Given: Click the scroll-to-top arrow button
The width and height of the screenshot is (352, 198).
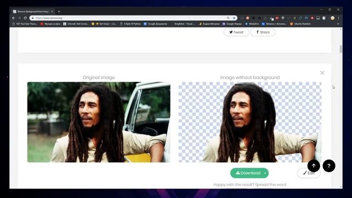Looking at the screenshot, I should pos(313,166).
